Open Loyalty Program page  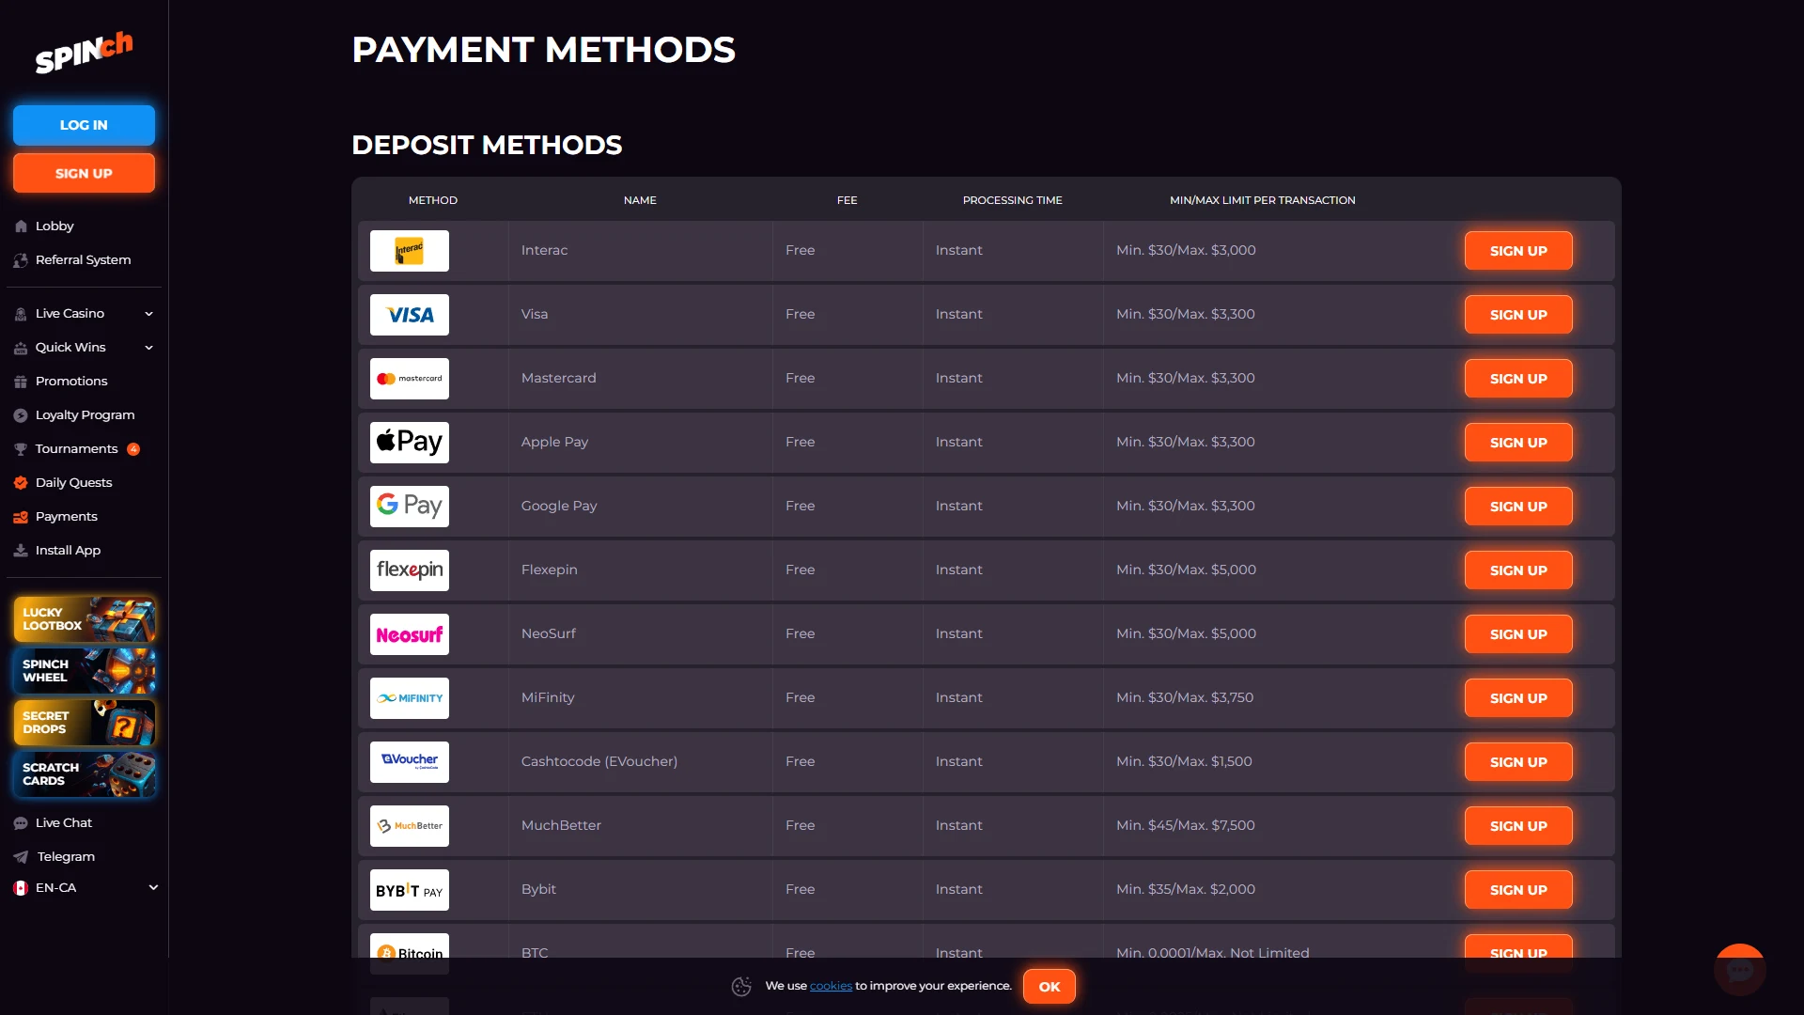click(85, 415)
